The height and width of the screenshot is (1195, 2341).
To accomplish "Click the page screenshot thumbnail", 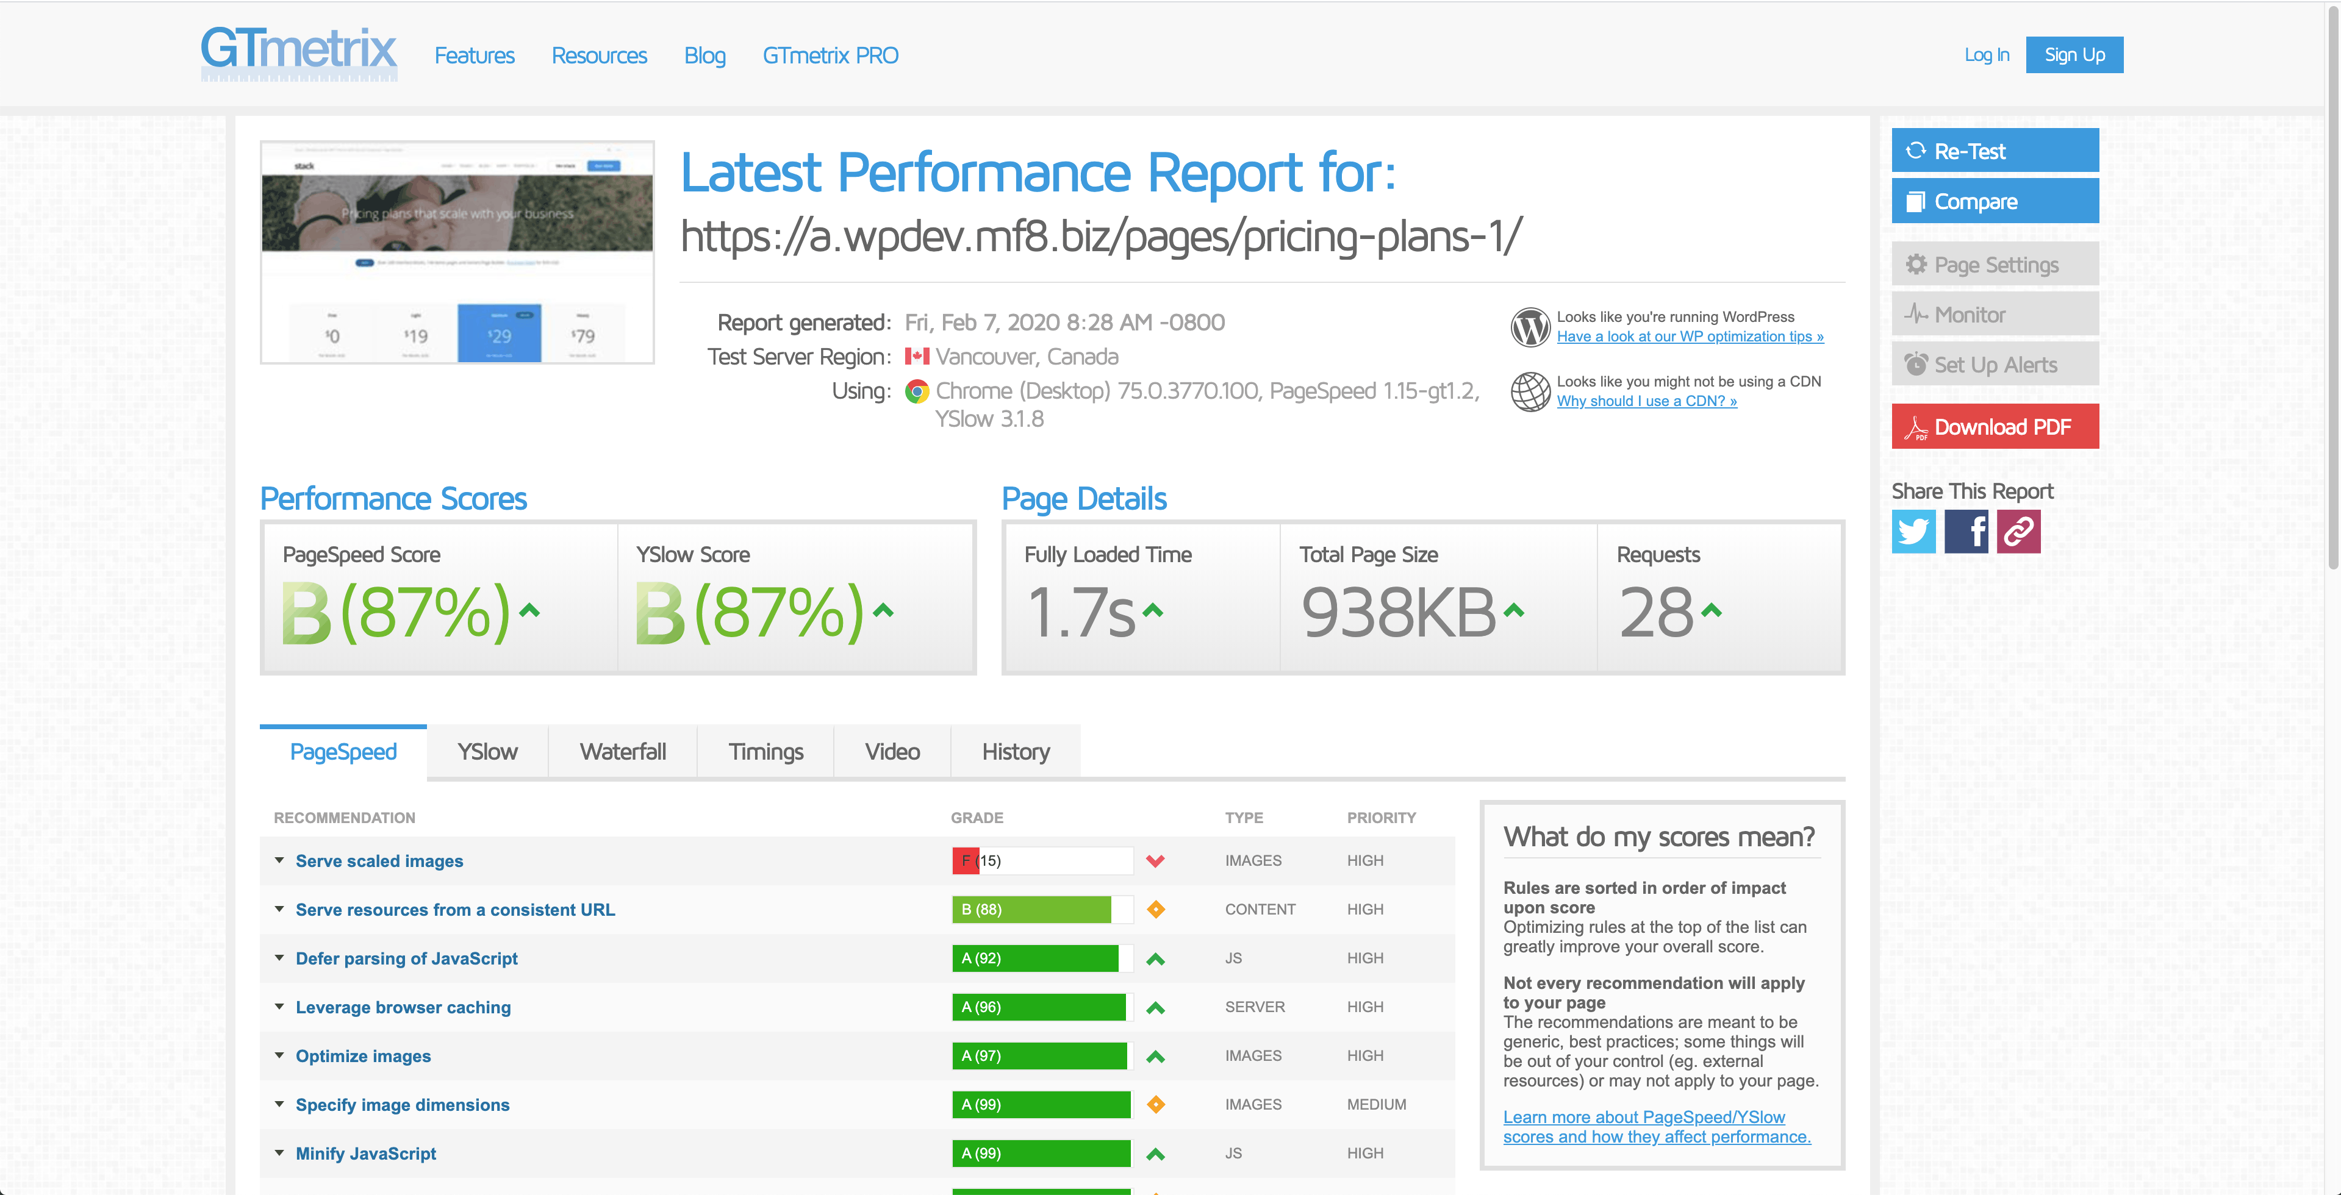I will [x=457, y=252].
